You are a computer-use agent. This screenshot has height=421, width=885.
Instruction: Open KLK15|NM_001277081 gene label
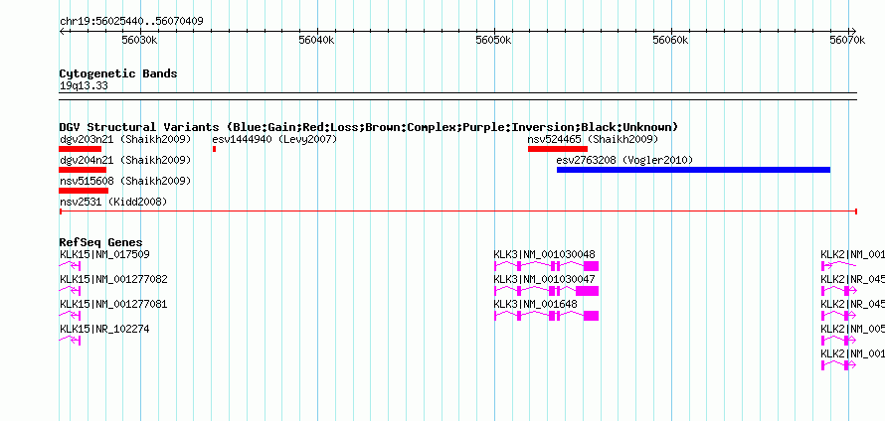[113, 304]
